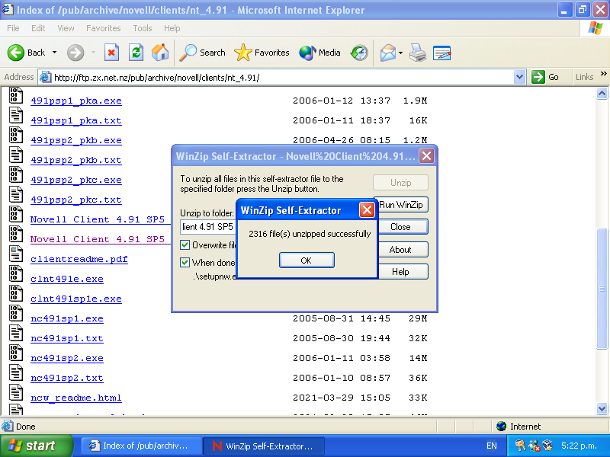Image resolution: width=610 pixels, height=457 pixels.
Task: Refresh the page using the toolbar icon
Action: 136,53
